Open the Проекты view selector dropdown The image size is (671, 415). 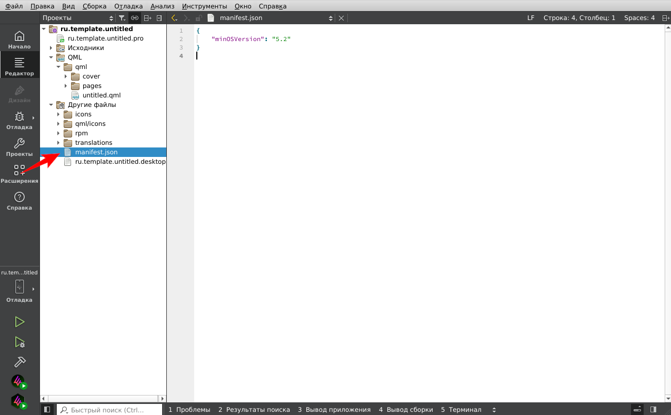tap(78, 18)
